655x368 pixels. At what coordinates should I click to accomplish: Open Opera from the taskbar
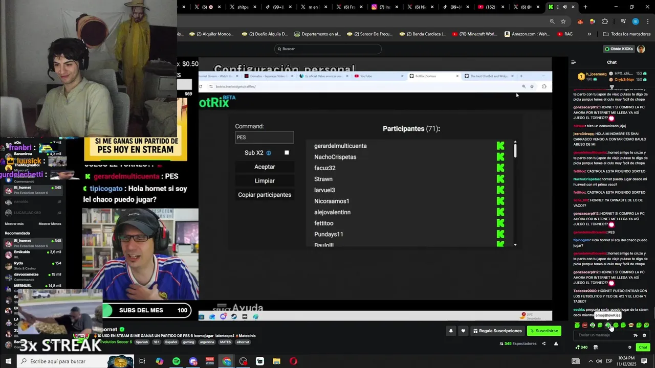293,361
